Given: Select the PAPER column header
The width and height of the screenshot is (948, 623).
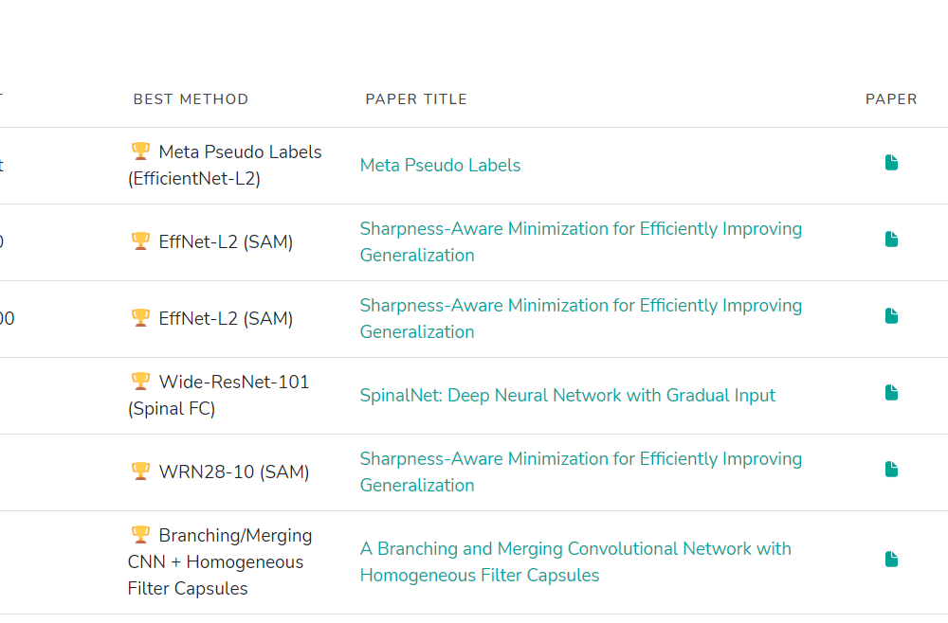Looking at the screenshot, I should click(891, 99).
